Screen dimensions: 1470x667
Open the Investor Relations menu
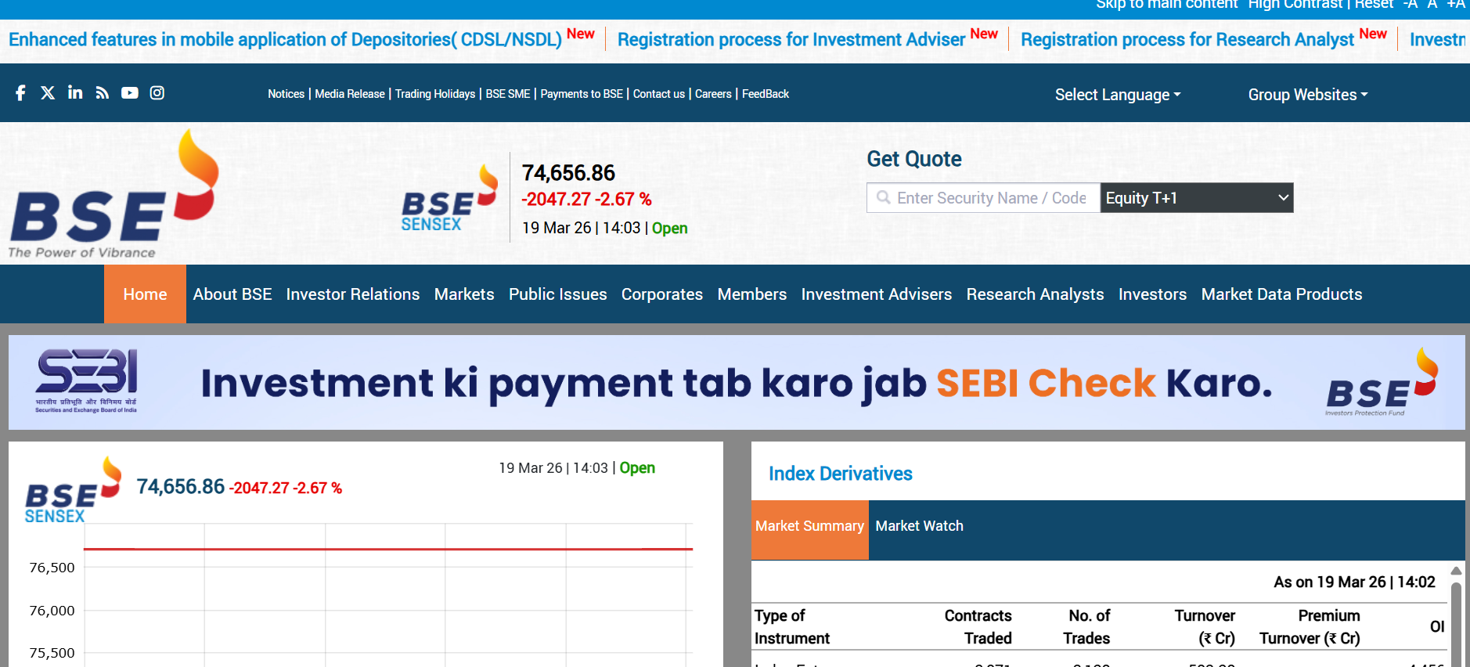click(x=353, y=294)
